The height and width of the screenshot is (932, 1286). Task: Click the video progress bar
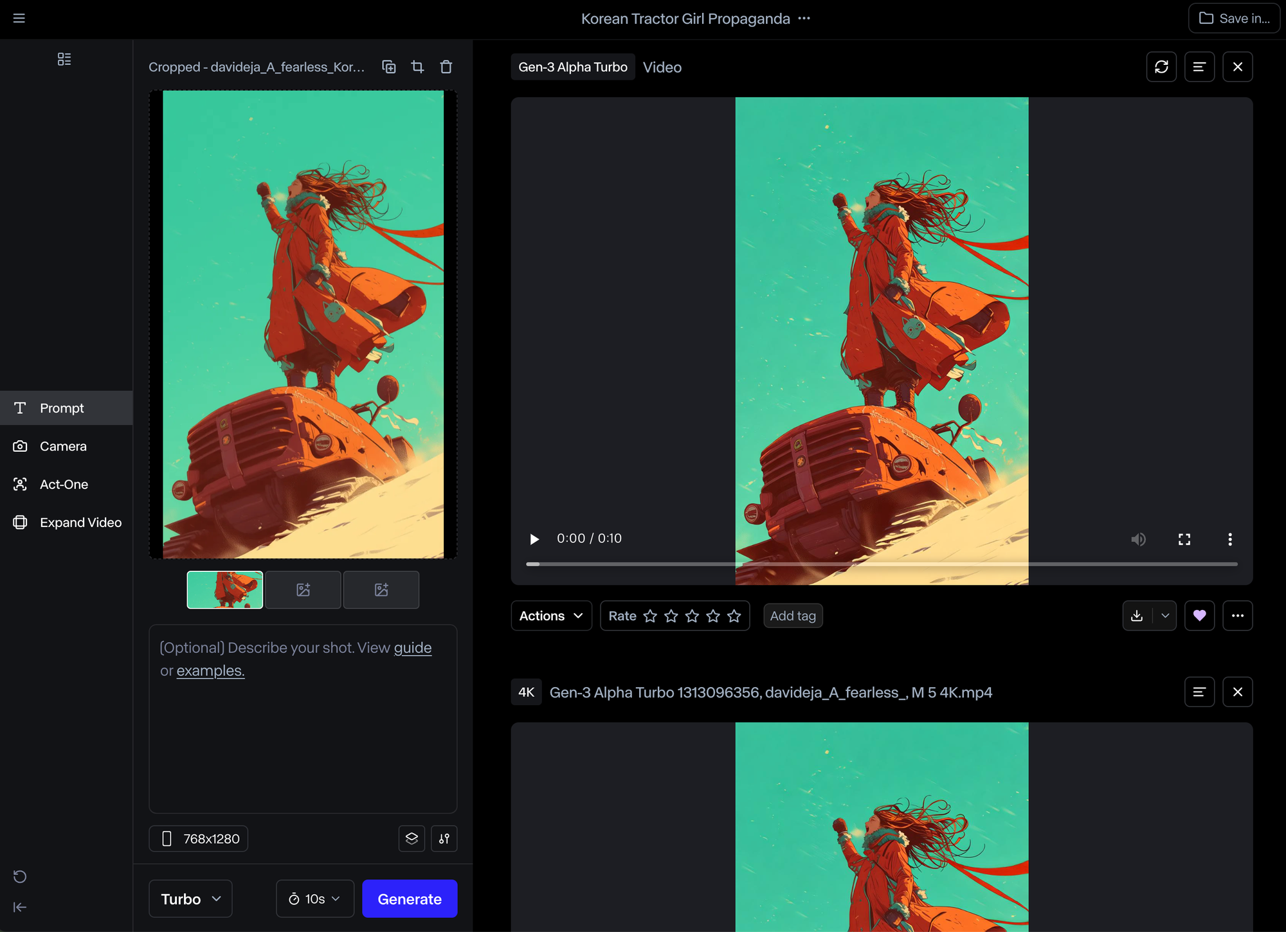(x=881, y=564)
